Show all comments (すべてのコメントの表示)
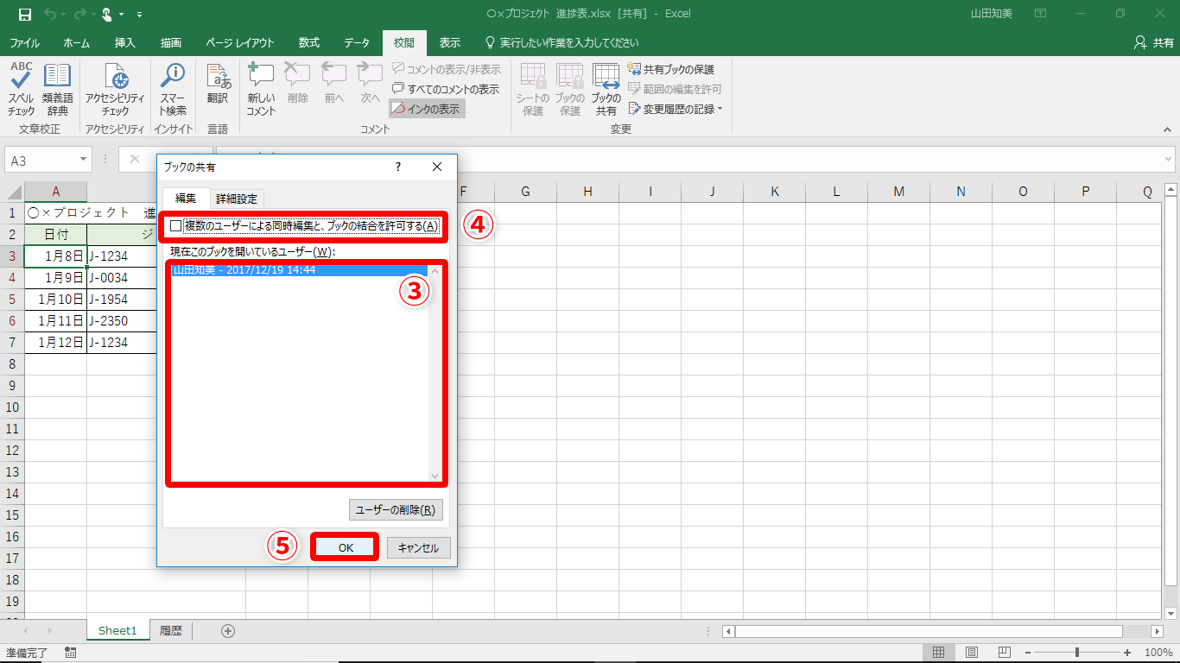1180x663 pixels. (x=446, y=89)
